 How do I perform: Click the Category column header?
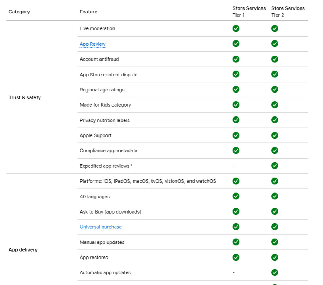click(19, 12)
